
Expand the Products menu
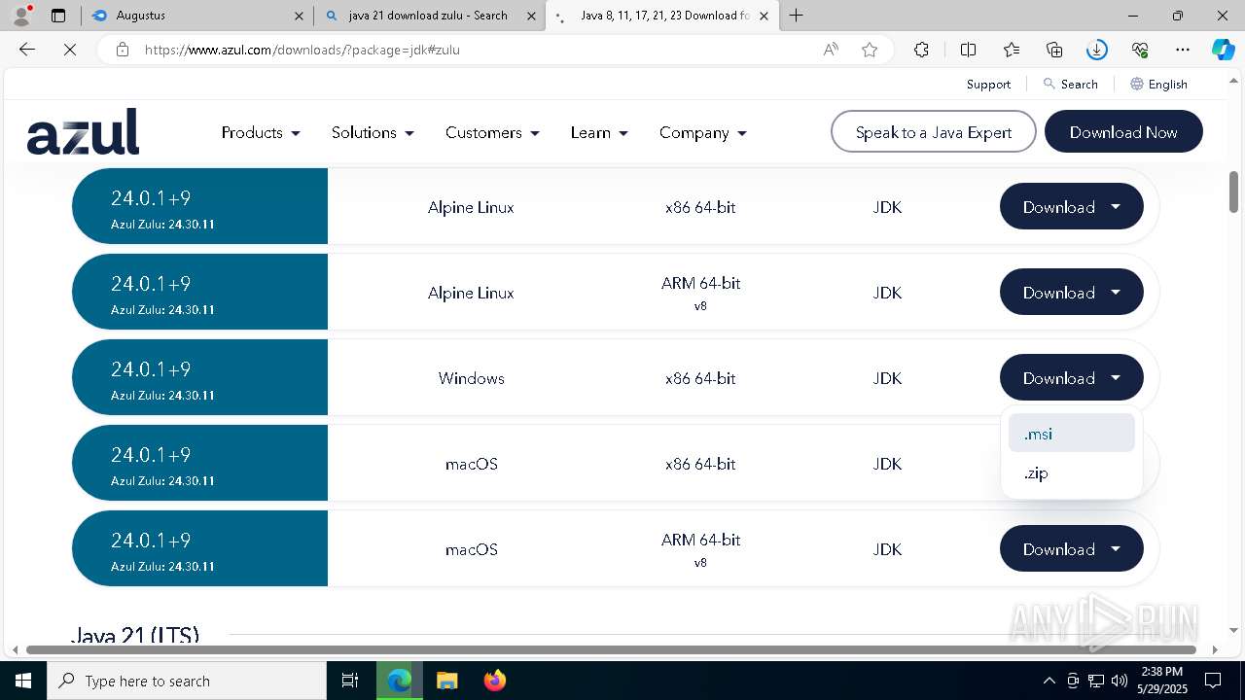pos(261,132)
